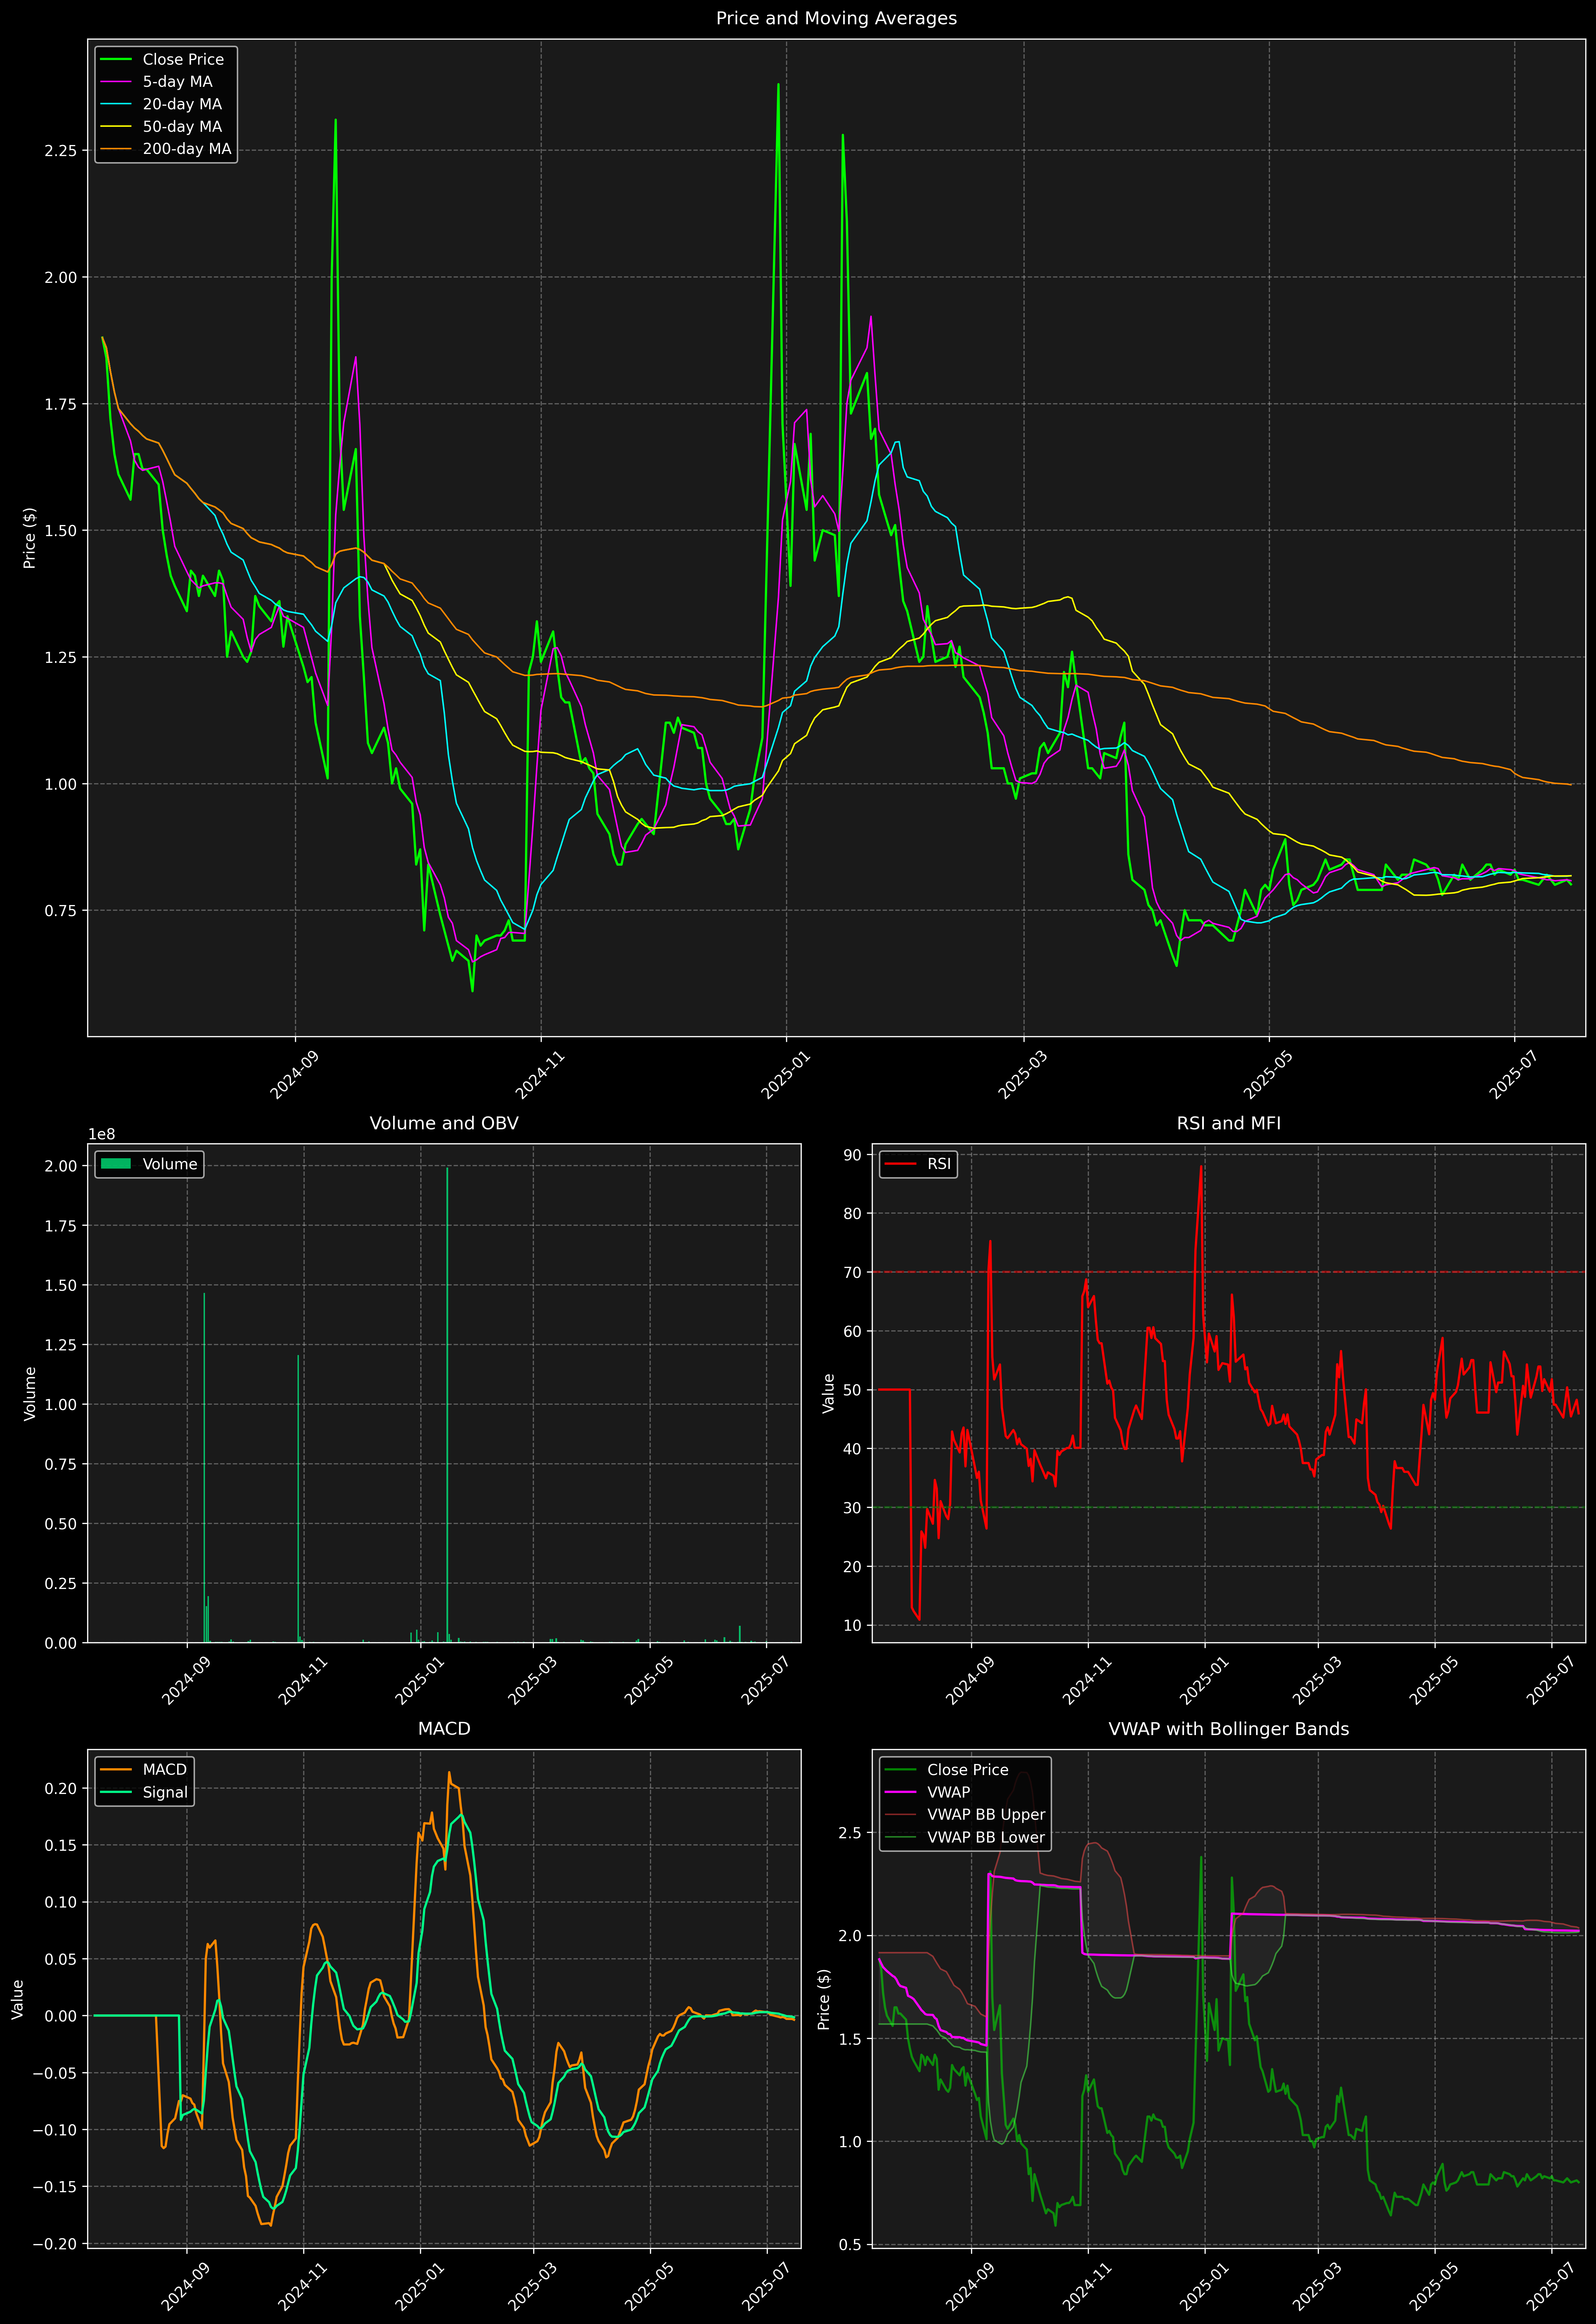Click the orange MACD legend line sample
1596x2324 pixels.
pyautogui.click(x=116, y=1770)
